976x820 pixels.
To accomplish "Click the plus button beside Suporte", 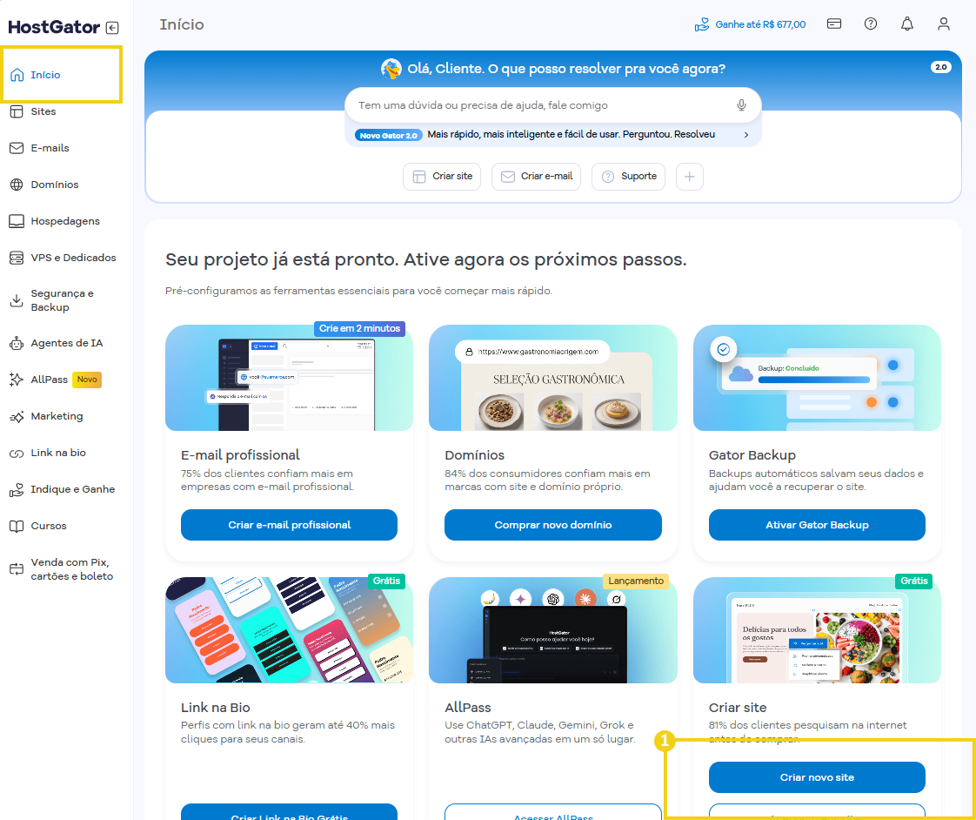I will click(x=690, y=177).
